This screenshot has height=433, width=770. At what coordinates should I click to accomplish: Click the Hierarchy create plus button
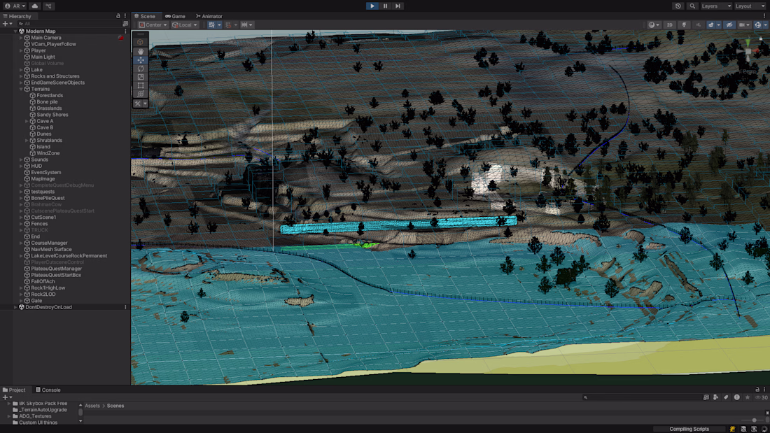point(7,24)
